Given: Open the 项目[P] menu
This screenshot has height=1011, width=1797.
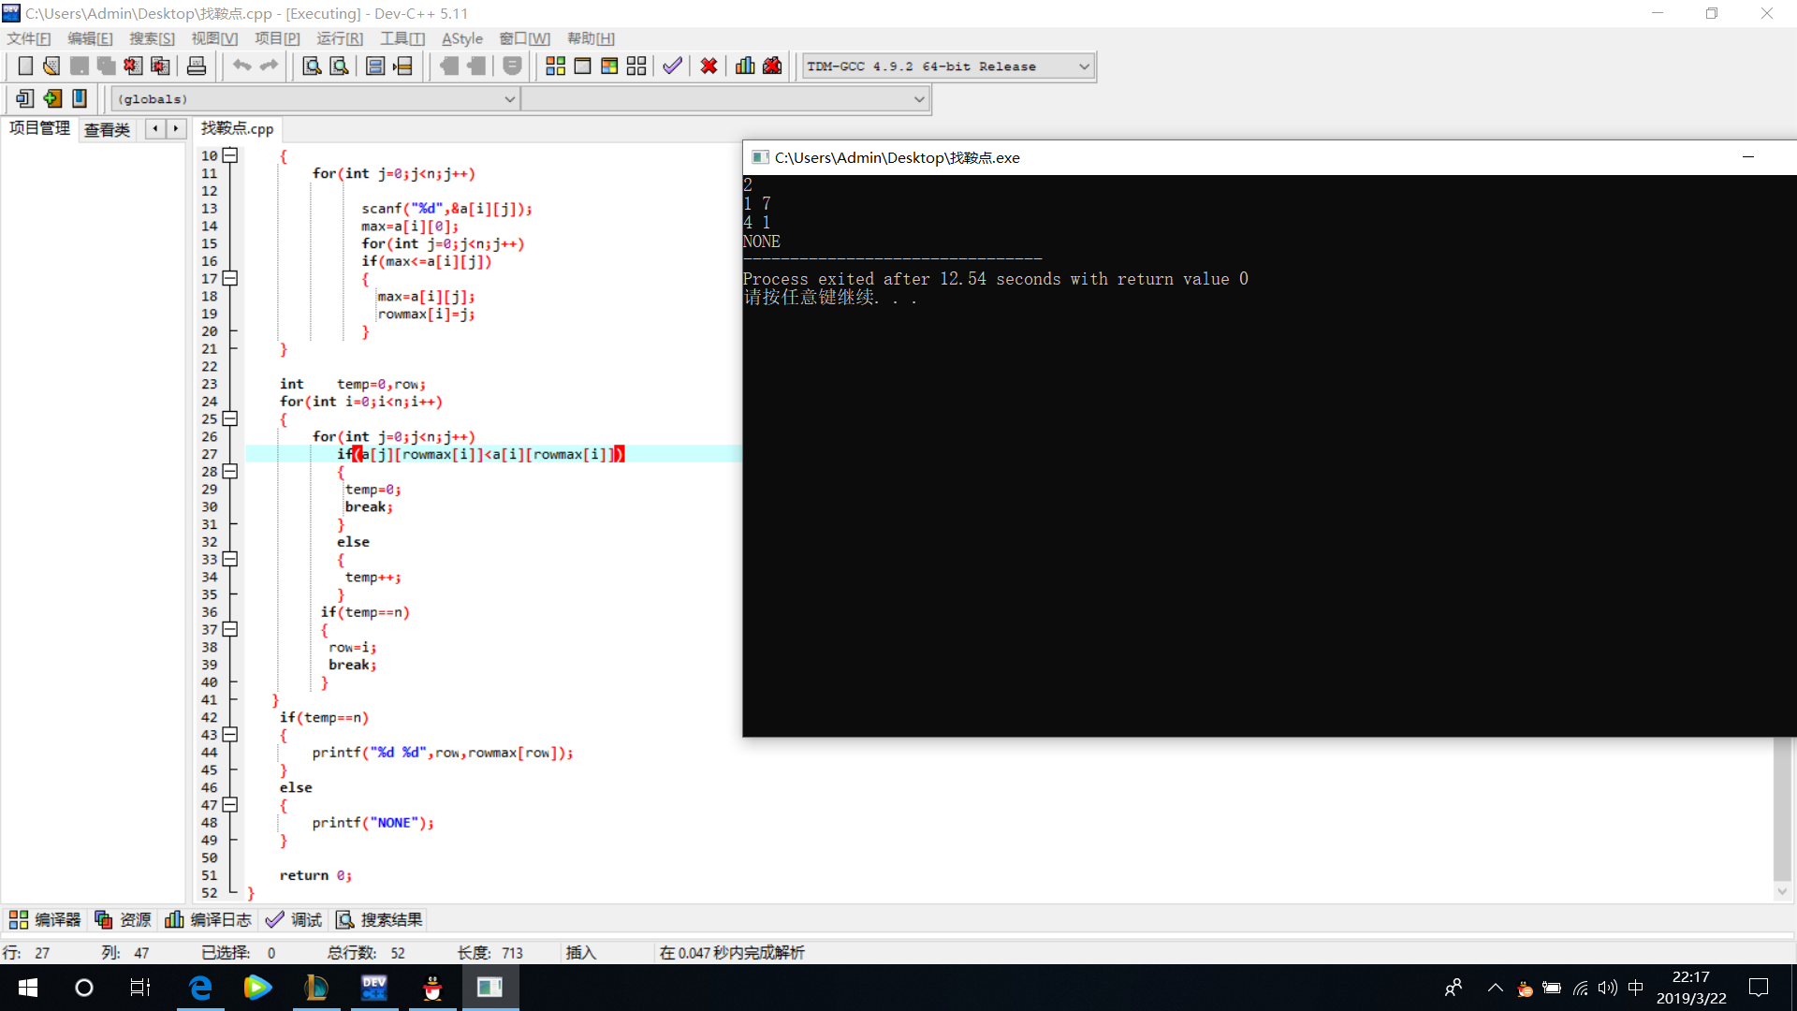Looking at the screenshot, I should tap(277, 38).
